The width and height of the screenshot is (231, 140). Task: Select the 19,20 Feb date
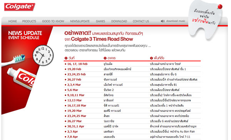(x=74, y=69)
